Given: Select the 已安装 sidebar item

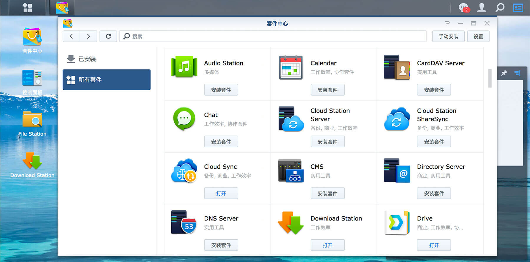Looking at the screenshot, I should (x=107, y=59).
